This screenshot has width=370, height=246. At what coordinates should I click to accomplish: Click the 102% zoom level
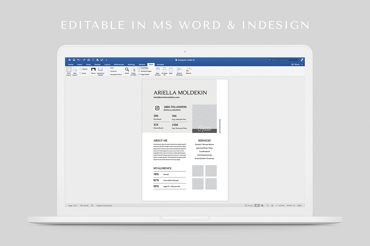[299, 205]
